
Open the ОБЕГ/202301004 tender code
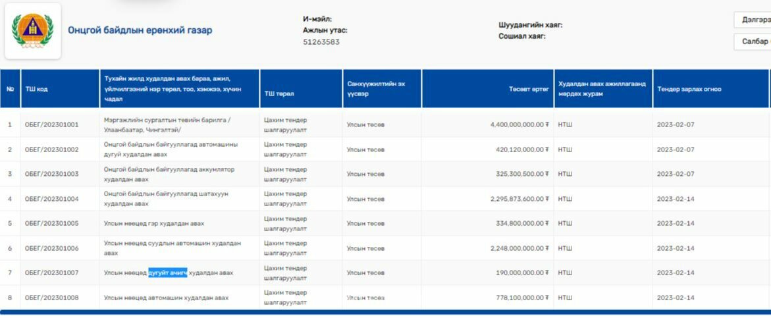[x=51, y=199]
